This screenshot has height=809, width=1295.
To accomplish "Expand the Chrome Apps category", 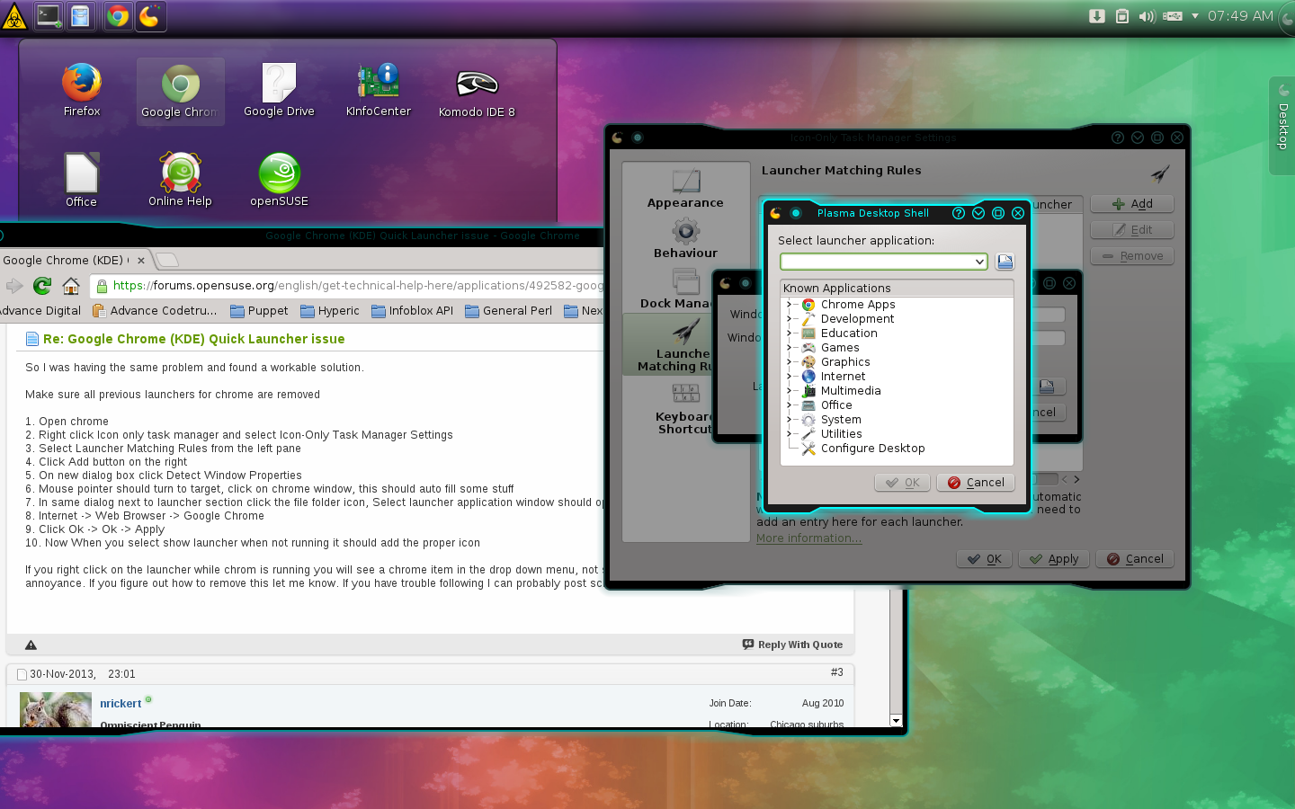I will [790, 305].
